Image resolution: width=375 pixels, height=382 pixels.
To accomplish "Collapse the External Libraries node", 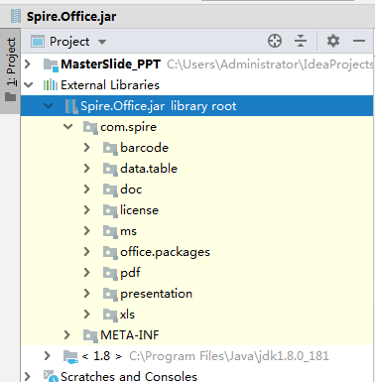I will [x=29, y=85].
